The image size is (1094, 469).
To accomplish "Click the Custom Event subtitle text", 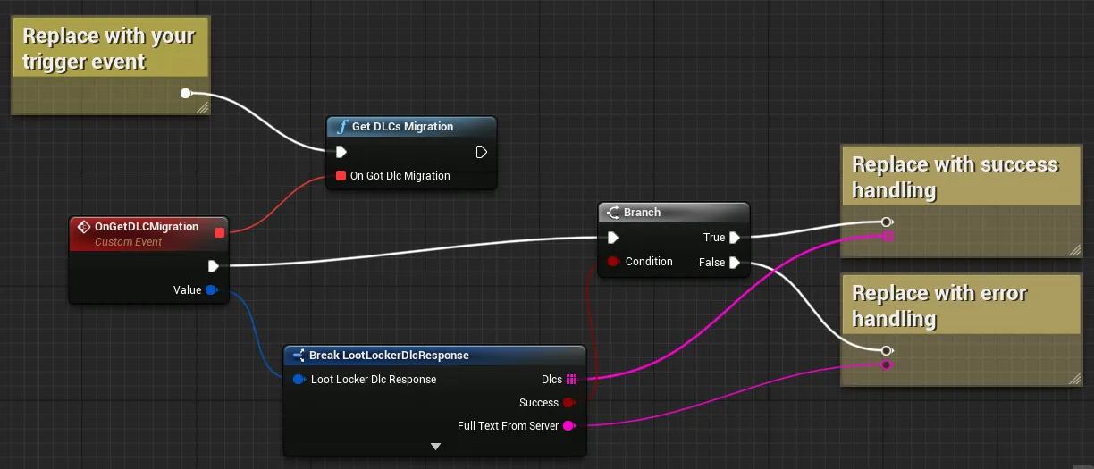I will tap(129, 242).
